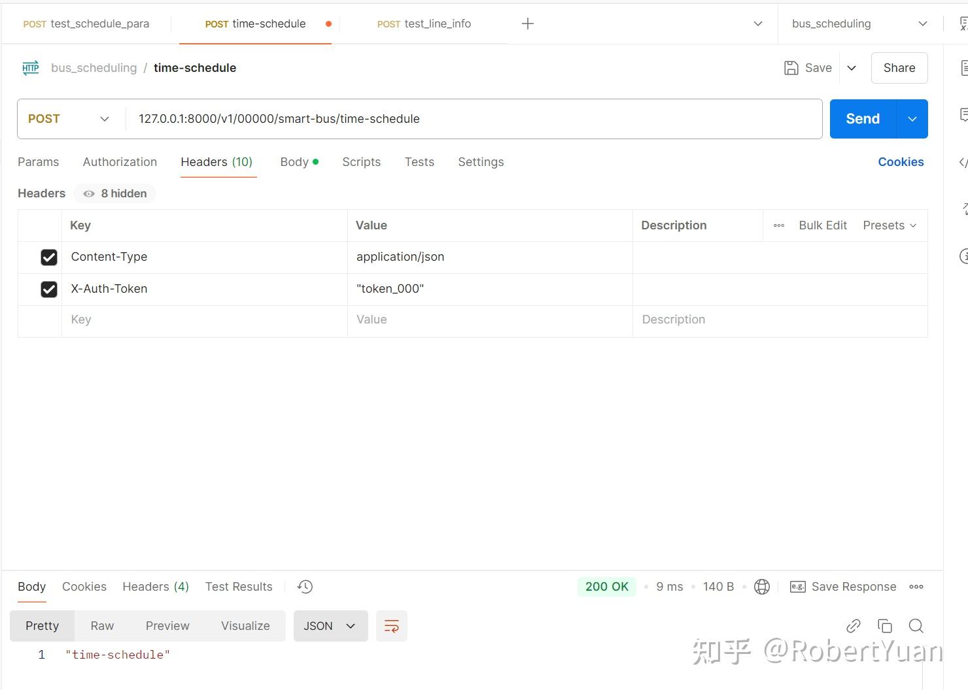Click the Save Response example icon
968x690 pixels.
click(798, 587)
